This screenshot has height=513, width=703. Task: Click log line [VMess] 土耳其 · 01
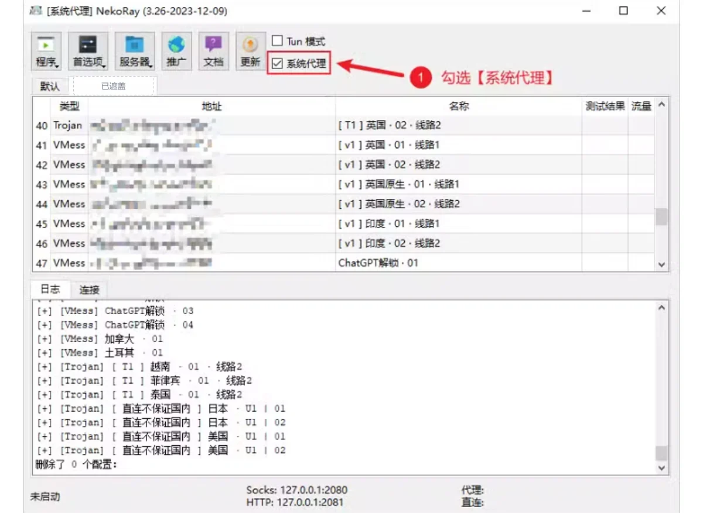[100, 353]
